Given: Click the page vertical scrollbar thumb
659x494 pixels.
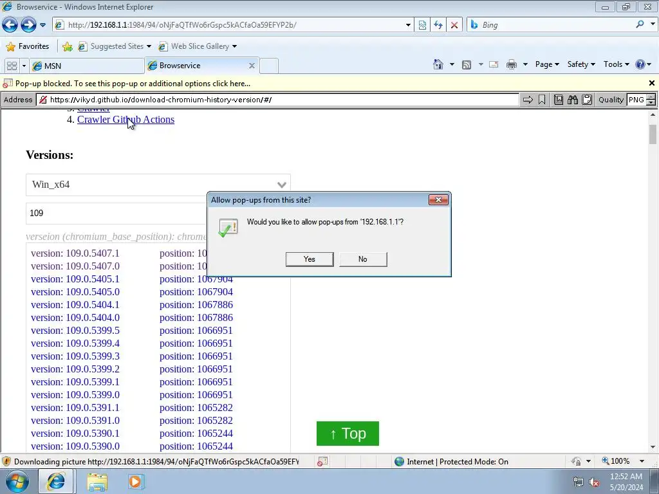Looking at the screenshot, I should coord(653,134).
